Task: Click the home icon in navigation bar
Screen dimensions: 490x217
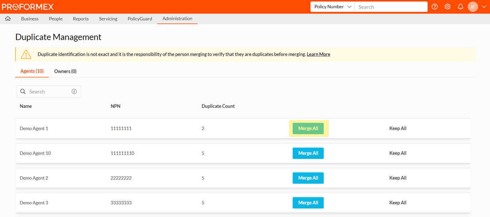Action: 8,19
